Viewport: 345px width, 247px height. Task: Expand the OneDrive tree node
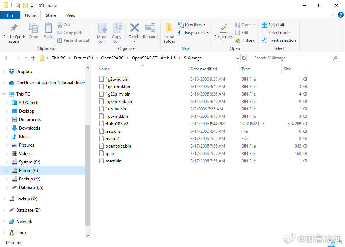tap(4, 82)
